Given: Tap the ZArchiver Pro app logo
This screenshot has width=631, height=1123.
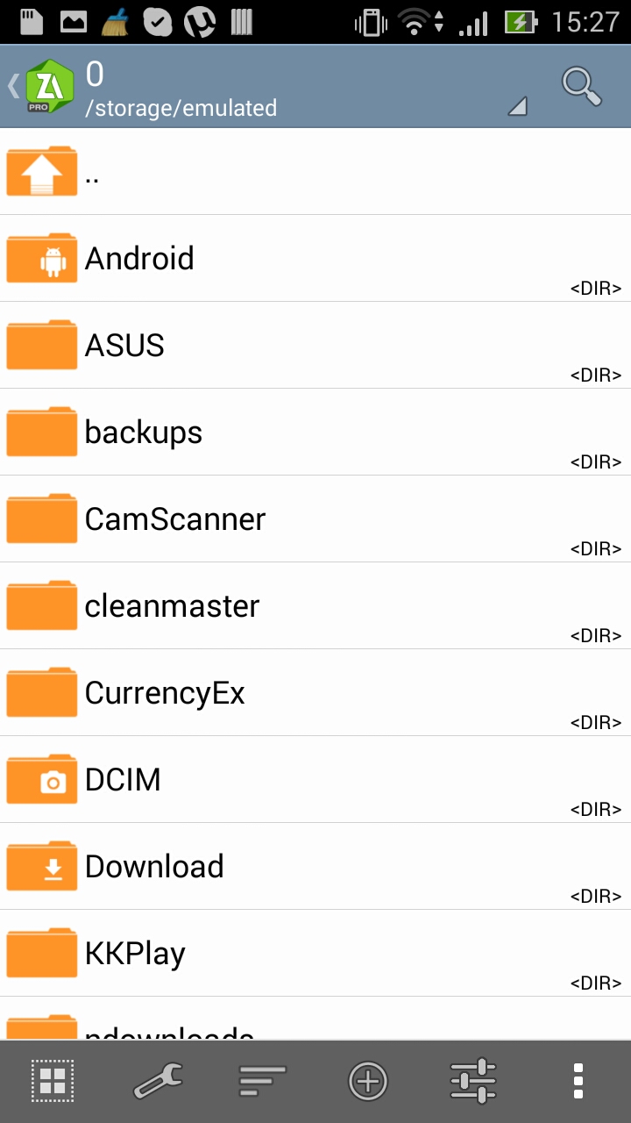Looking at the screenshot, I should (51, 86).
